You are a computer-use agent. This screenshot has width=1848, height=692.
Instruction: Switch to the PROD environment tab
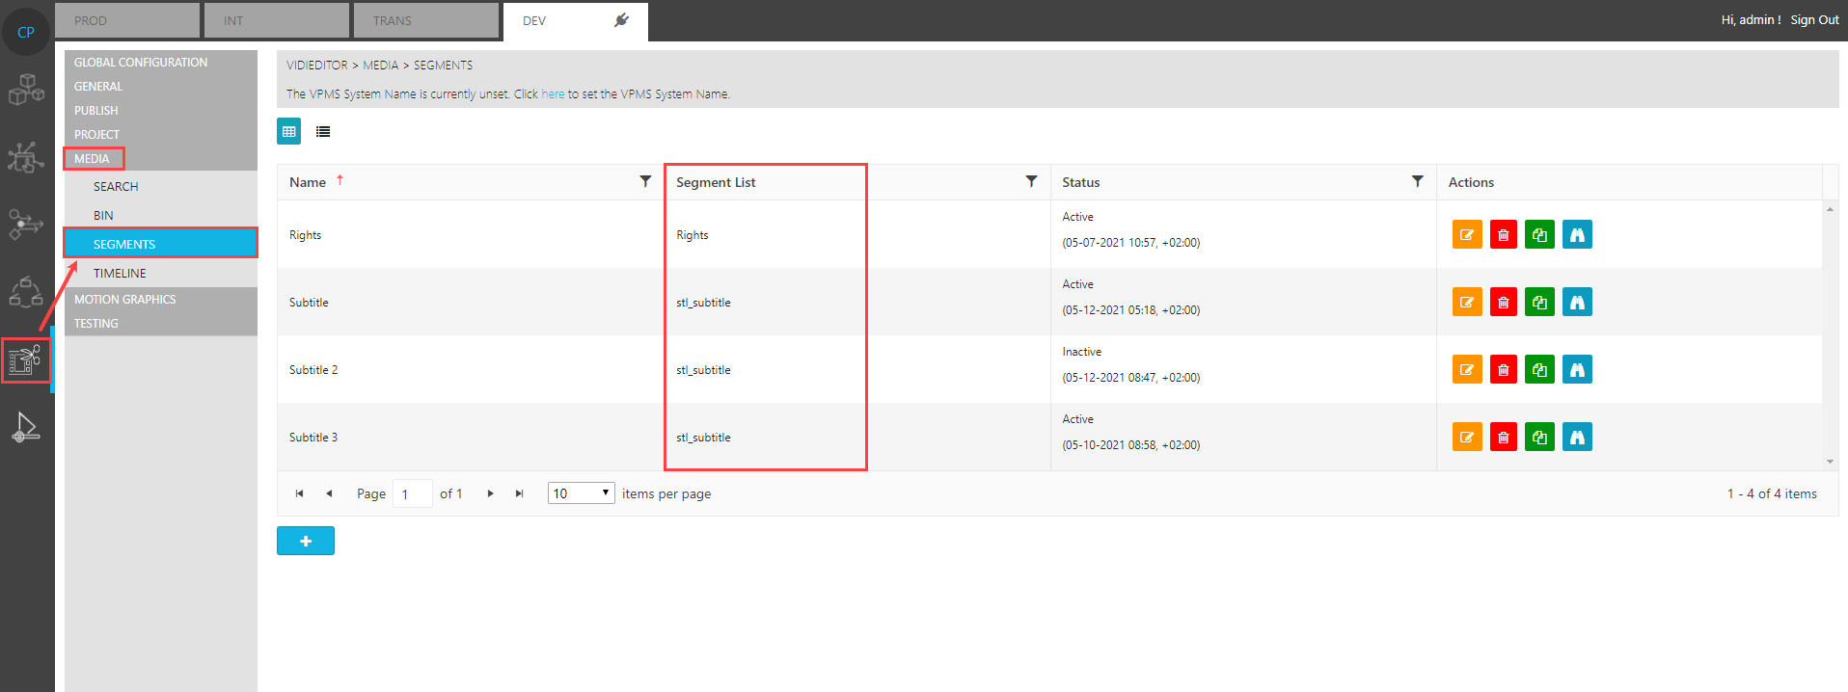click(126, 20)
